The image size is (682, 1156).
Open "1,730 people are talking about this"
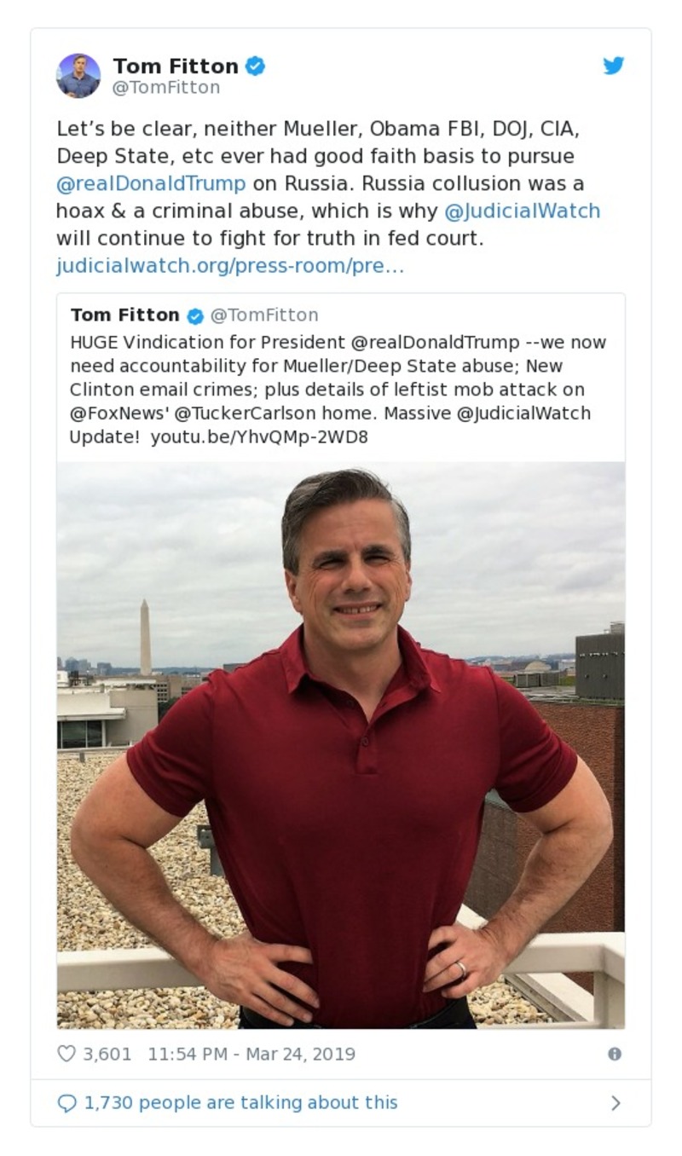(x=240, y=1103)
